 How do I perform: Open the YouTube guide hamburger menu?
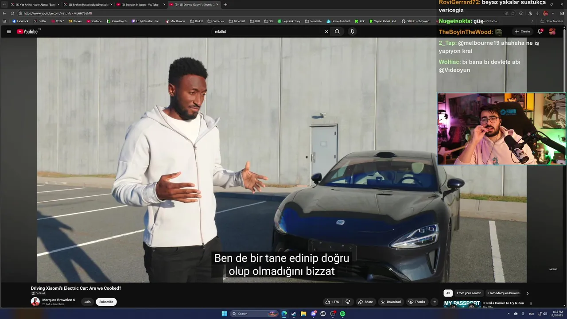click(x=8, y=31)
